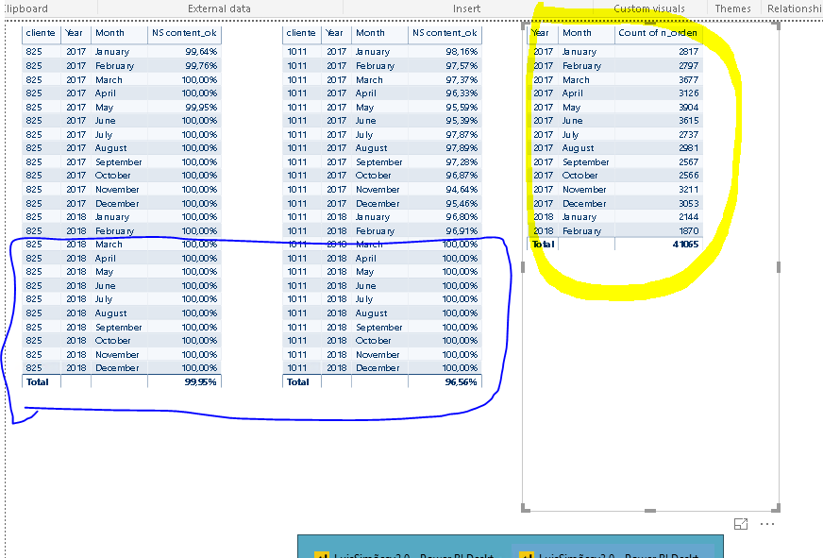The width and height of the screenshot is (823, 558).
Task: Select the 3126 count for April 2017
Action: (x=688, y=93)
